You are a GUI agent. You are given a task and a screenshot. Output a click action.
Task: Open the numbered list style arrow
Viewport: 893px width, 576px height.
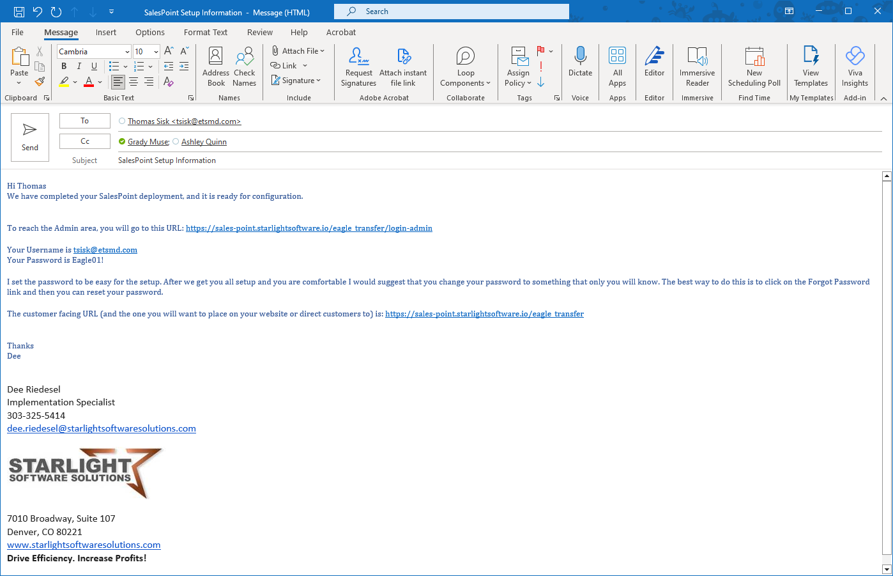(x=150, y=66)
